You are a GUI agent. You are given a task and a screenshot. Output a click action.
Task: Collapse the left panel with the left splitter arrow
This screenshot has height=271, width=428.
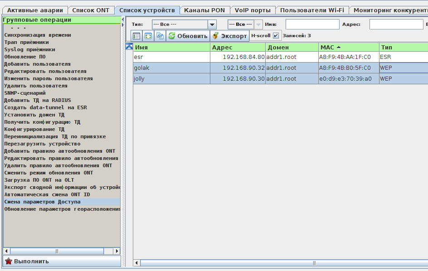pos(122,19)
